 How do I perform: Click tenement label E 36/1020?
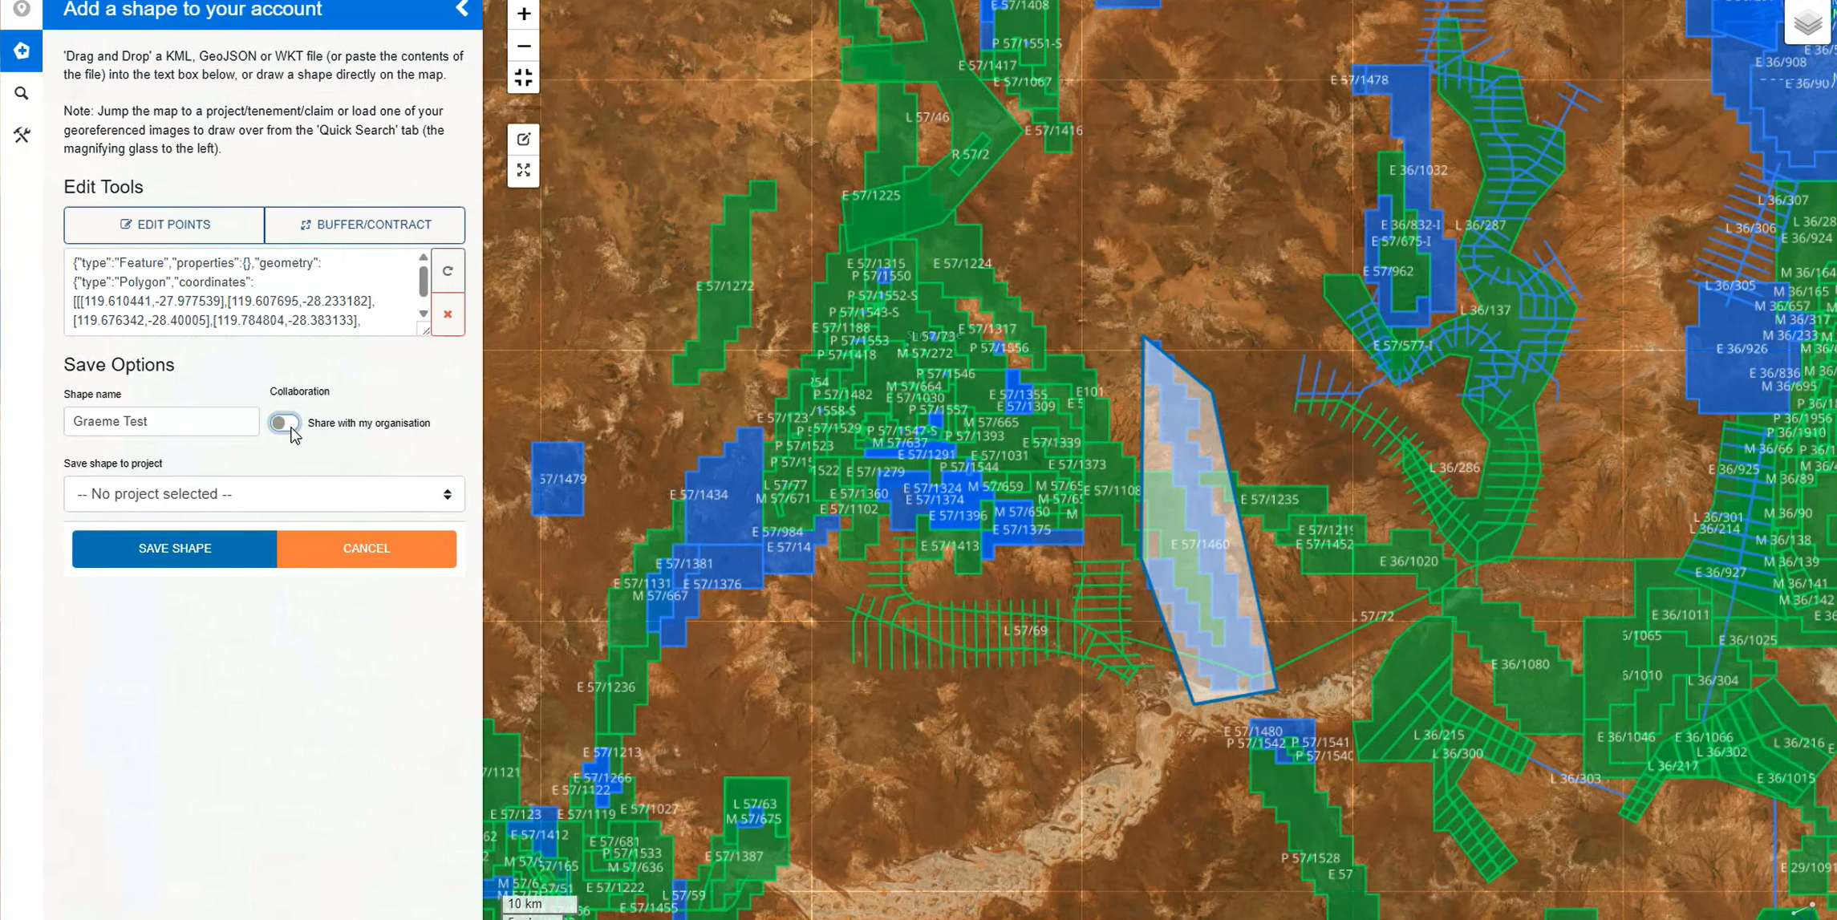pyautogui.click(x=1408, y=561)
